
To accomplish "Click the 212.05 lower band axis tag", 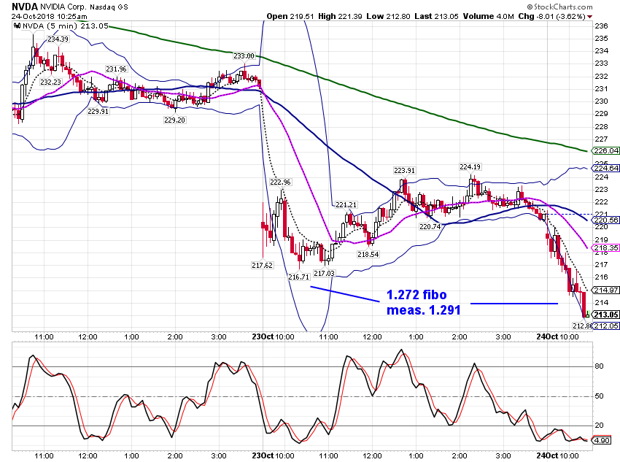I will (x=605, y=326).
